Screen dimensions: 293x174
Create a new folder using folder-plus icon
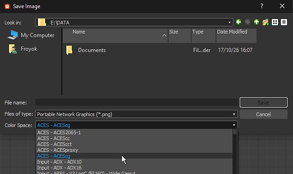point(265,22)
